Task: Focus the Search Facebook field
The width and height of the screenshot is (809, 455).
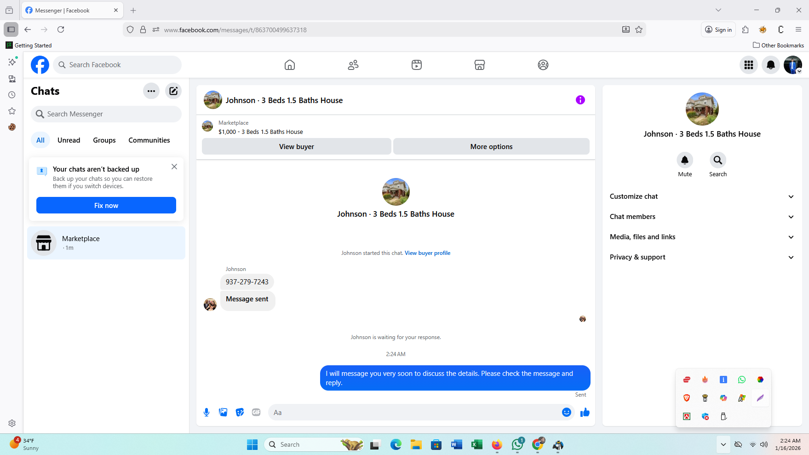Action: tap(117, 65)
